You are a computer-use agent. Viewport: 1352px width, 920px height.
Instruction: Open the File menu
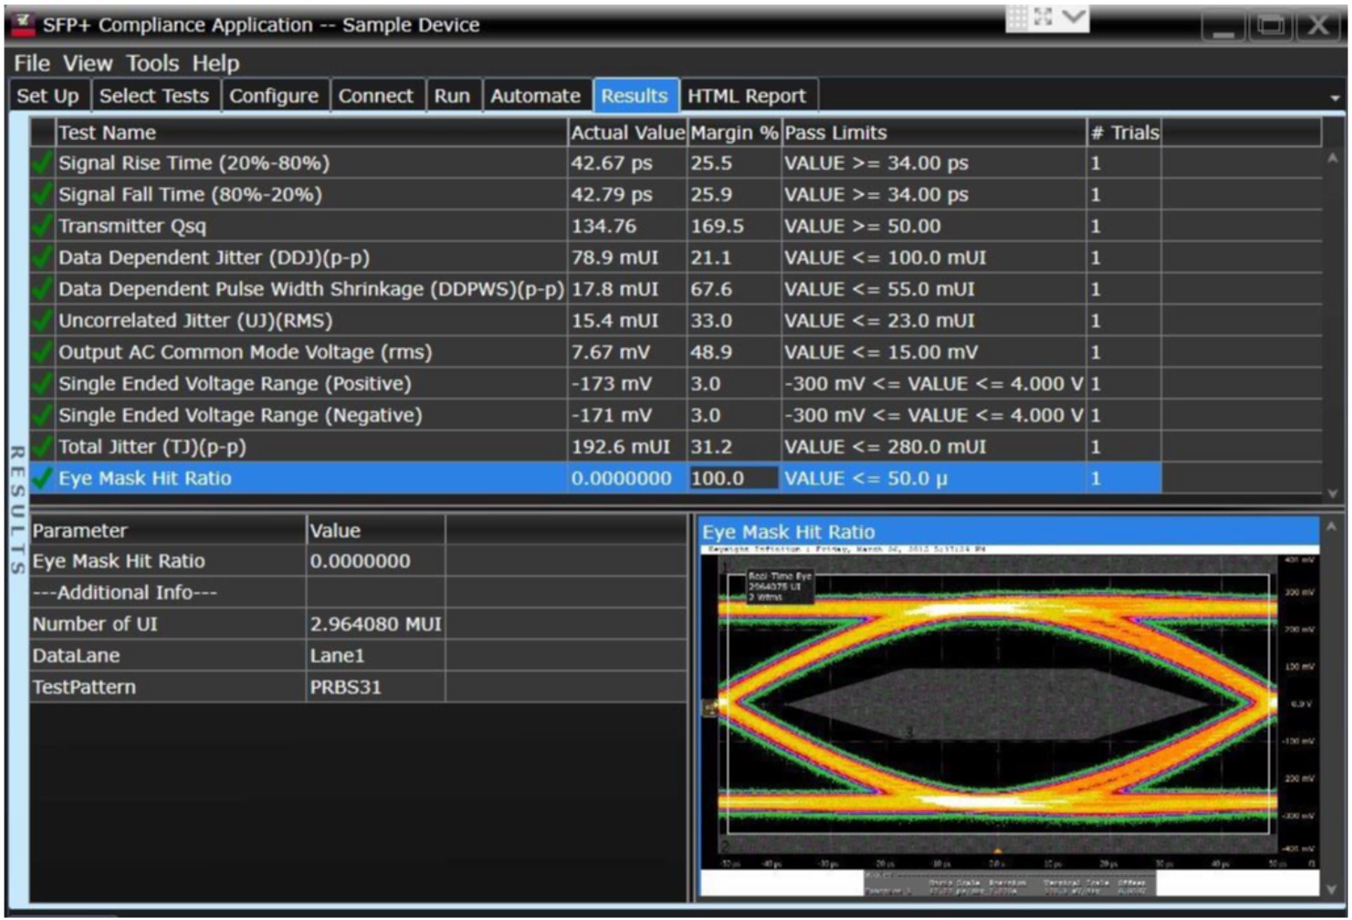(34, 63)
